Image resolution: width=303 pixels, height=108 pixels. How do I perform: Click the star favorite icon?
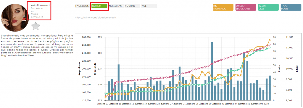click(x=36, y=26)
